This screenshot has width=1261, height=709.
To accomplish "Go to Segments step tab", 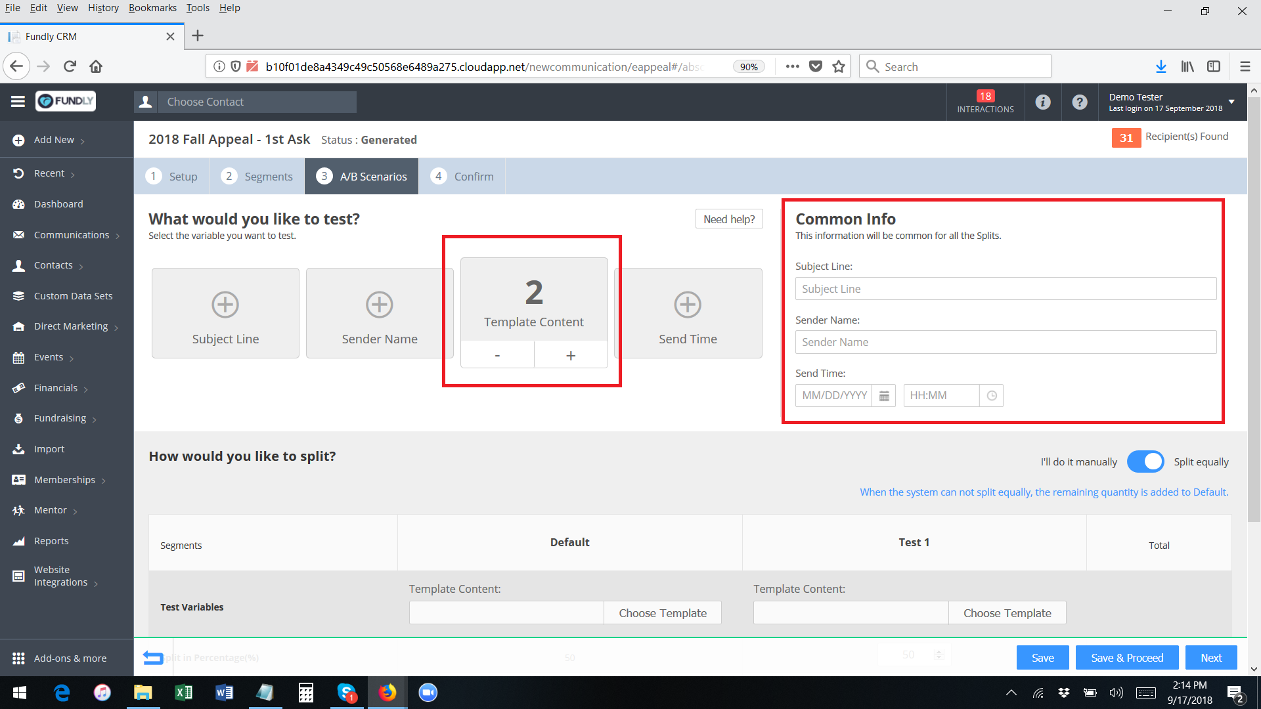I will point(257,176).
